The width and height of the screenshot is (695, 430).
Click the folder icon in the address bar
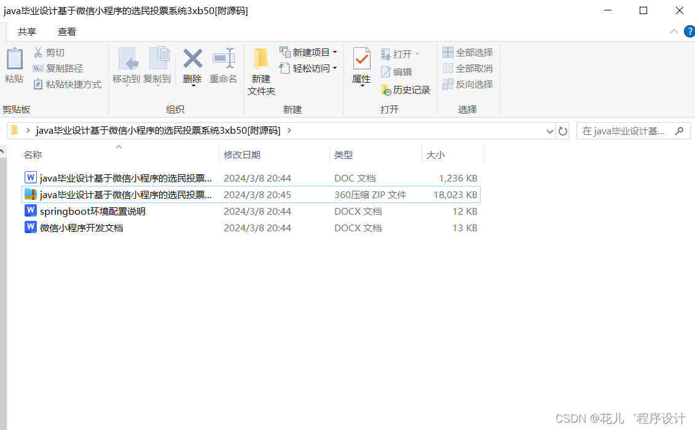(14, 130)
